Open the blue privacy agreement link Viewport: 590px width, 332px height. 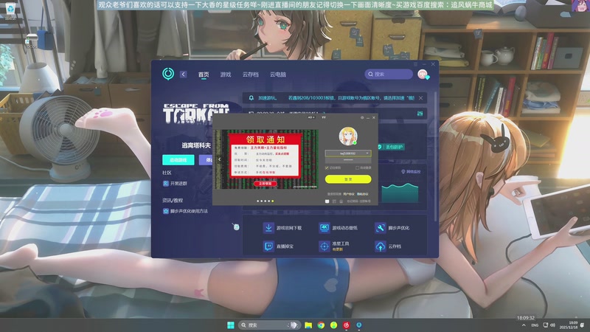click(x=363, y=194)
